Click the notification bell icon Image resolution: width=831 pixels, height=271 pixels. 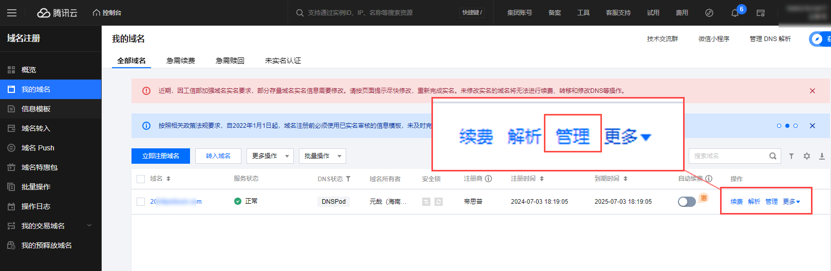(x=735, y=13)
